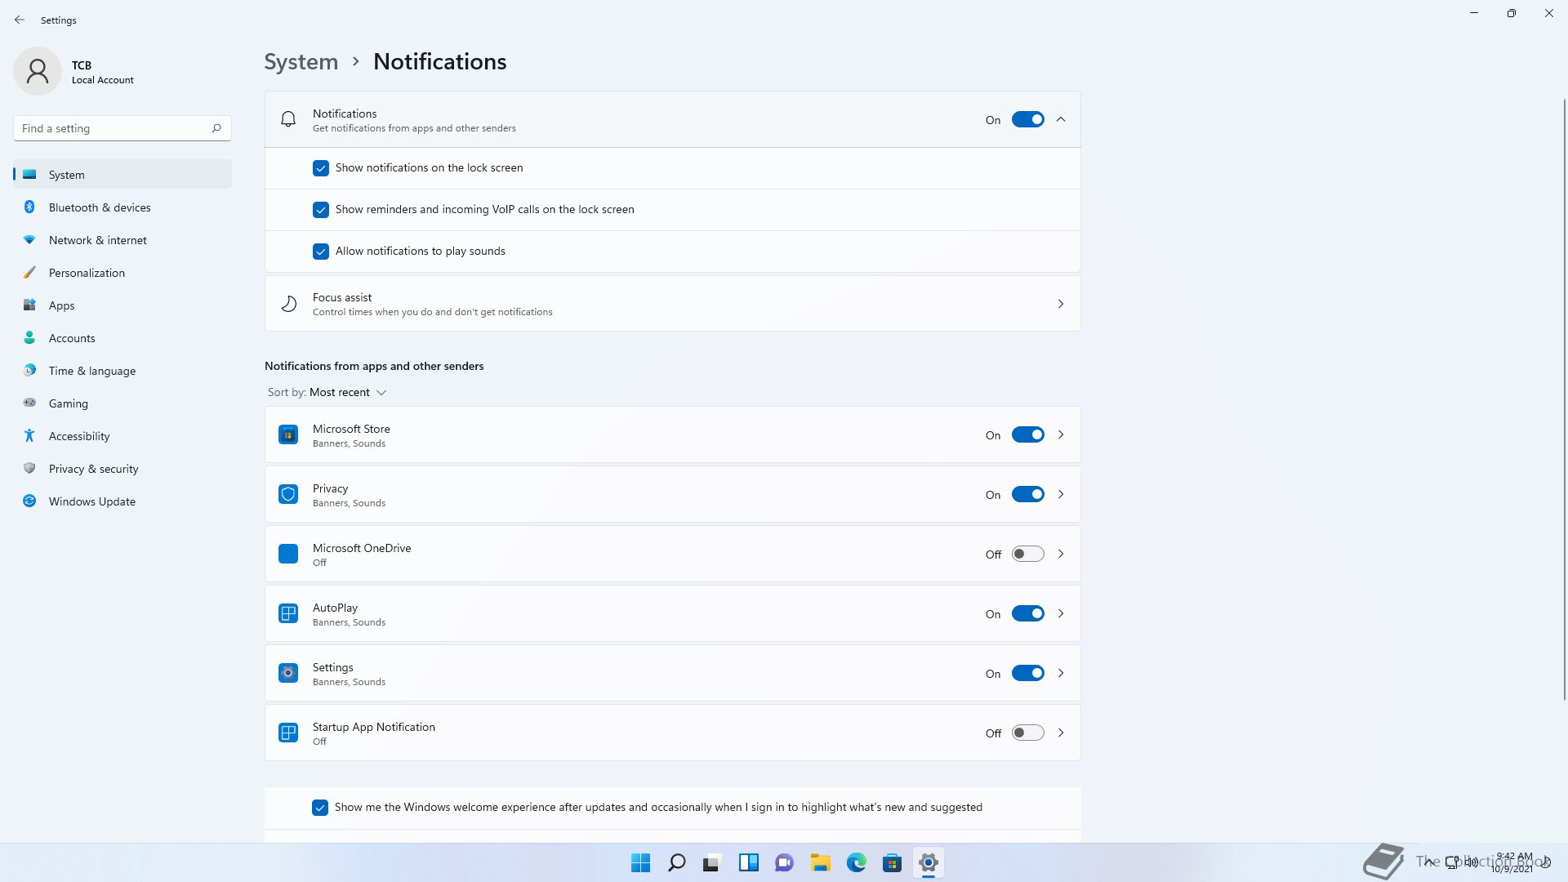
Task: Expand Privacy notification settings chevron
Action: click(x=1061, y=494)
